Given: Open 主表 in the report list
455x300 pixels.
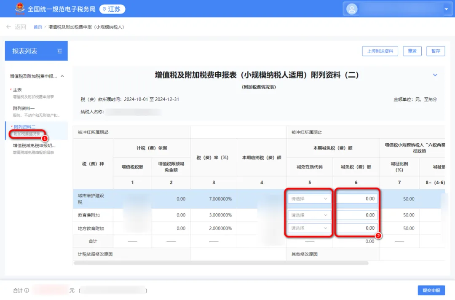Looking at the screenshot, I should click(18, 90).
